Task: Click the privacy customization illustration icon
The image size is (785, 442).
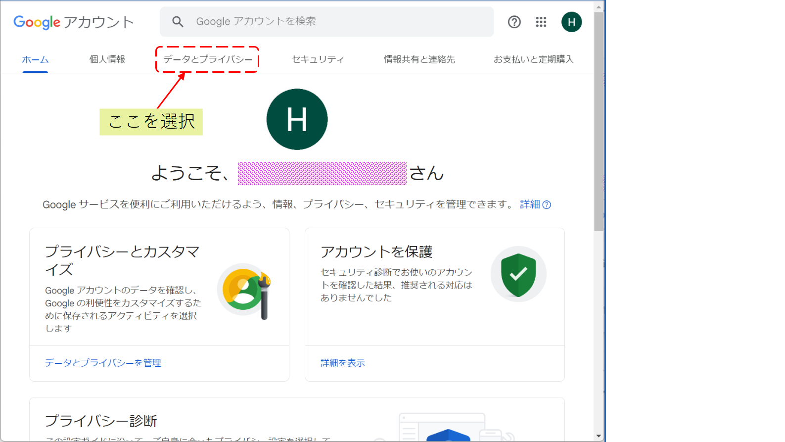Action: (x=245, y=291)
